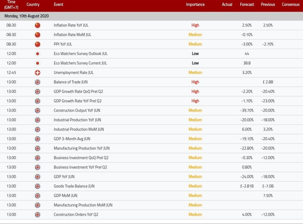Open Inflation Rate MoM JUL event
303x224 pixels.
coord(72,35)
